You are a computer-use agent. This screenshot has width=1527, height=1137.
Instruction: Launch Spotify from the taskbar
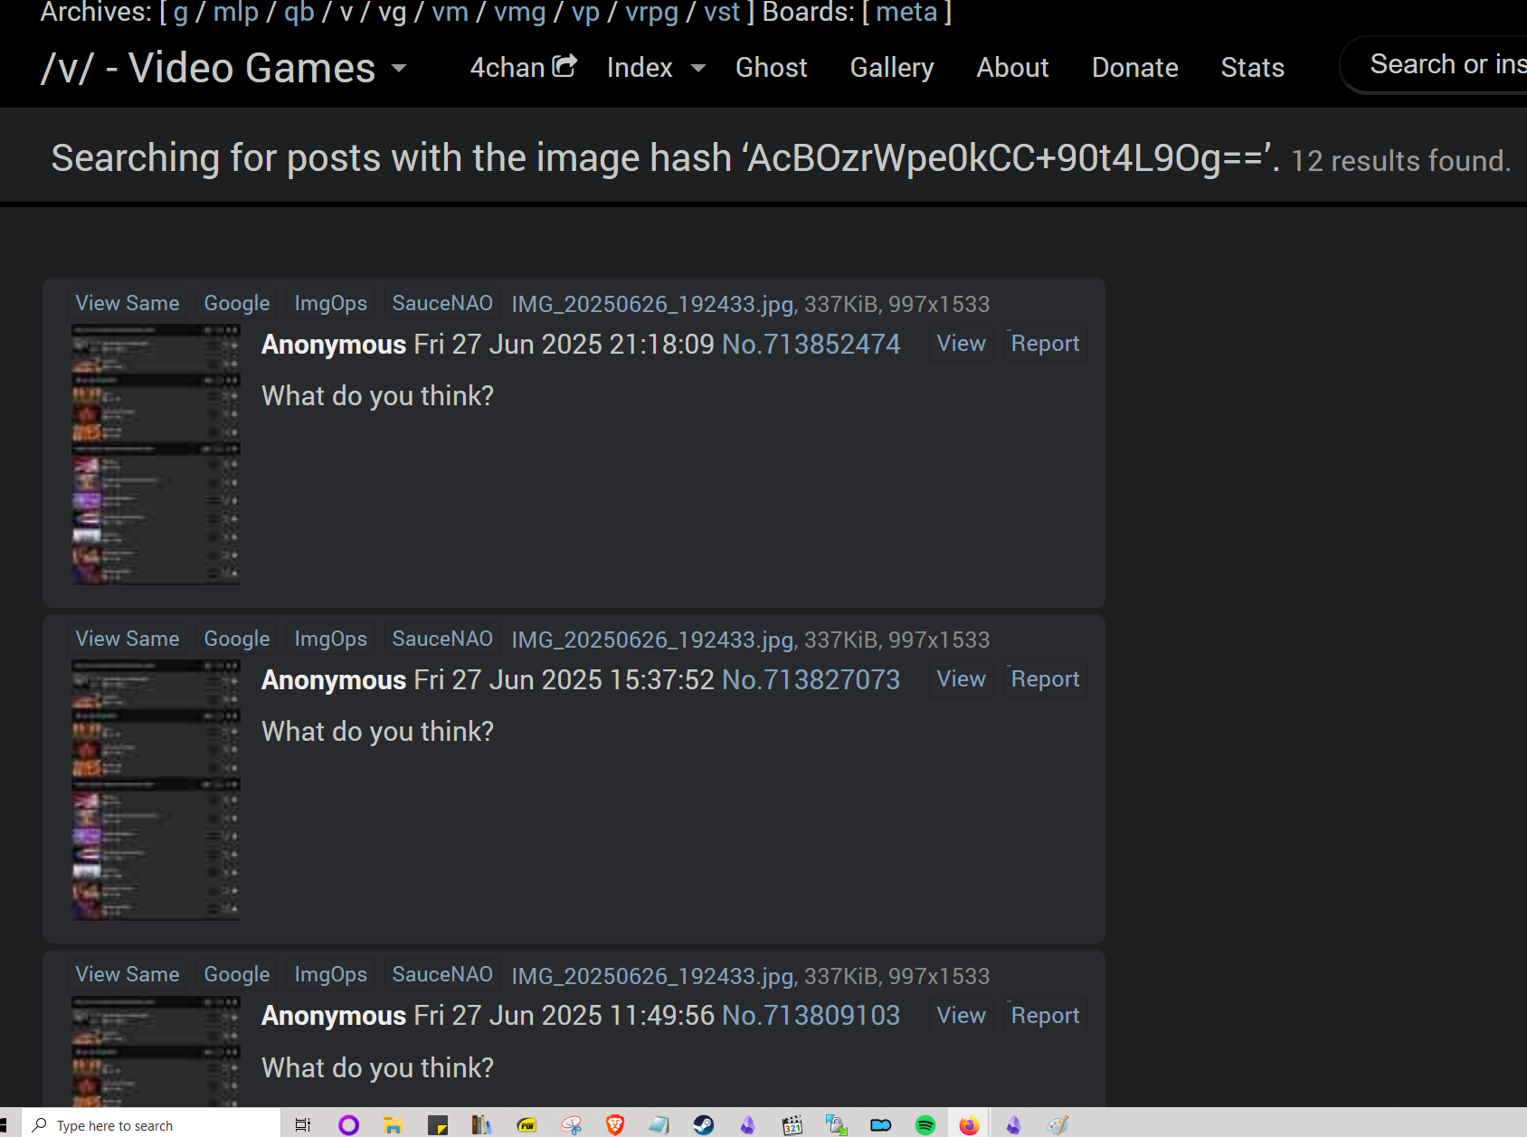pyautogui.click(x=925, y=1125)
